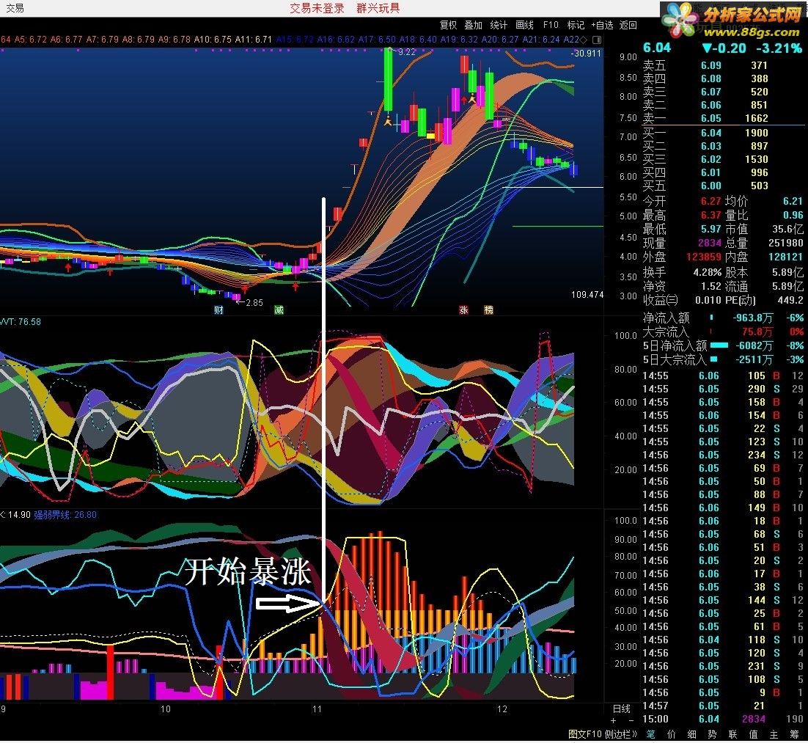Click the month 11 date-axis marker
Image resolution: width=808 pixels, height=743 pixels.
[x=317, y=709]
